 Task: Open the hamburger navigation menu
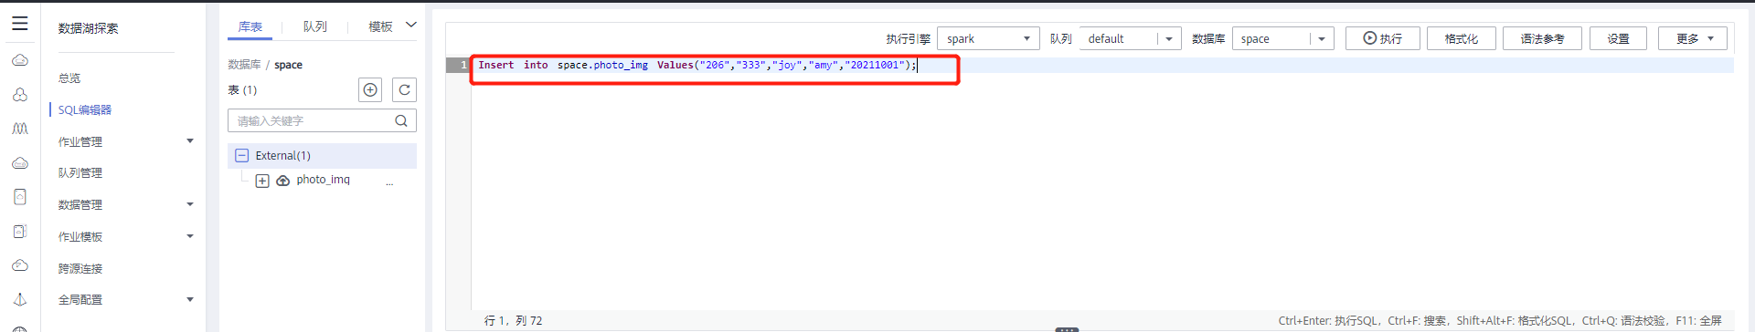coord(20,24)
